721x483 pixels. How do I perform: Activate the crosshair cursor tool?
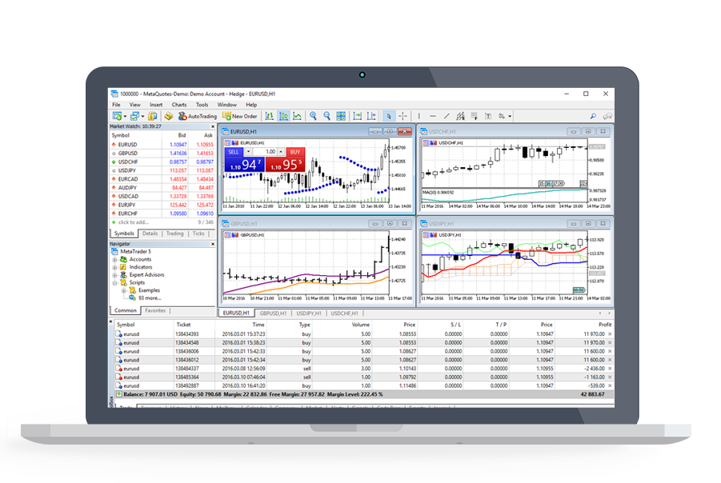[x=403, y=116]
